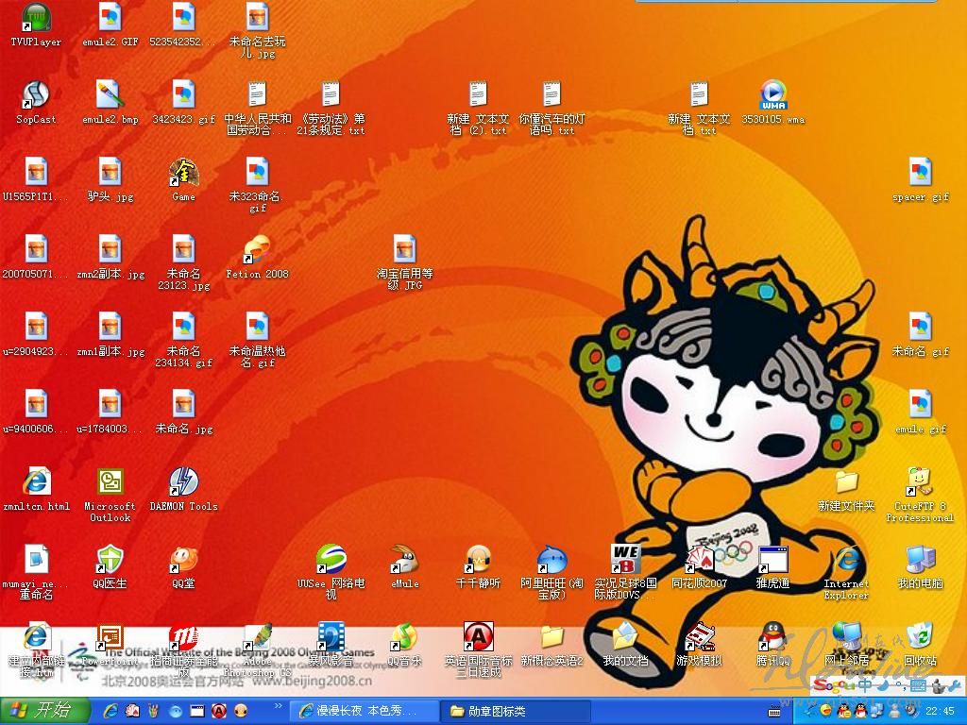The width and height of the screenshot is (967, 725).
Task: Launch SopCast from the desktop
Action: [x=36, y=96]
